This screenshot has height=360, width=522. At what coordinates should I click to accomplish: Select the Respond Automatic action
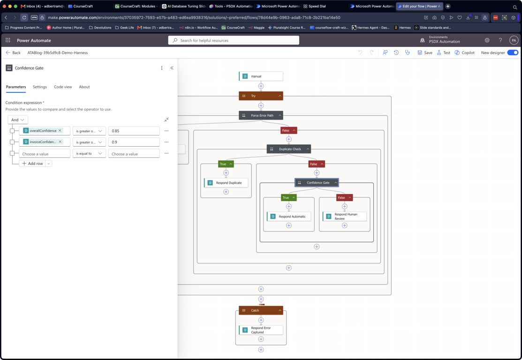point(289,216)
